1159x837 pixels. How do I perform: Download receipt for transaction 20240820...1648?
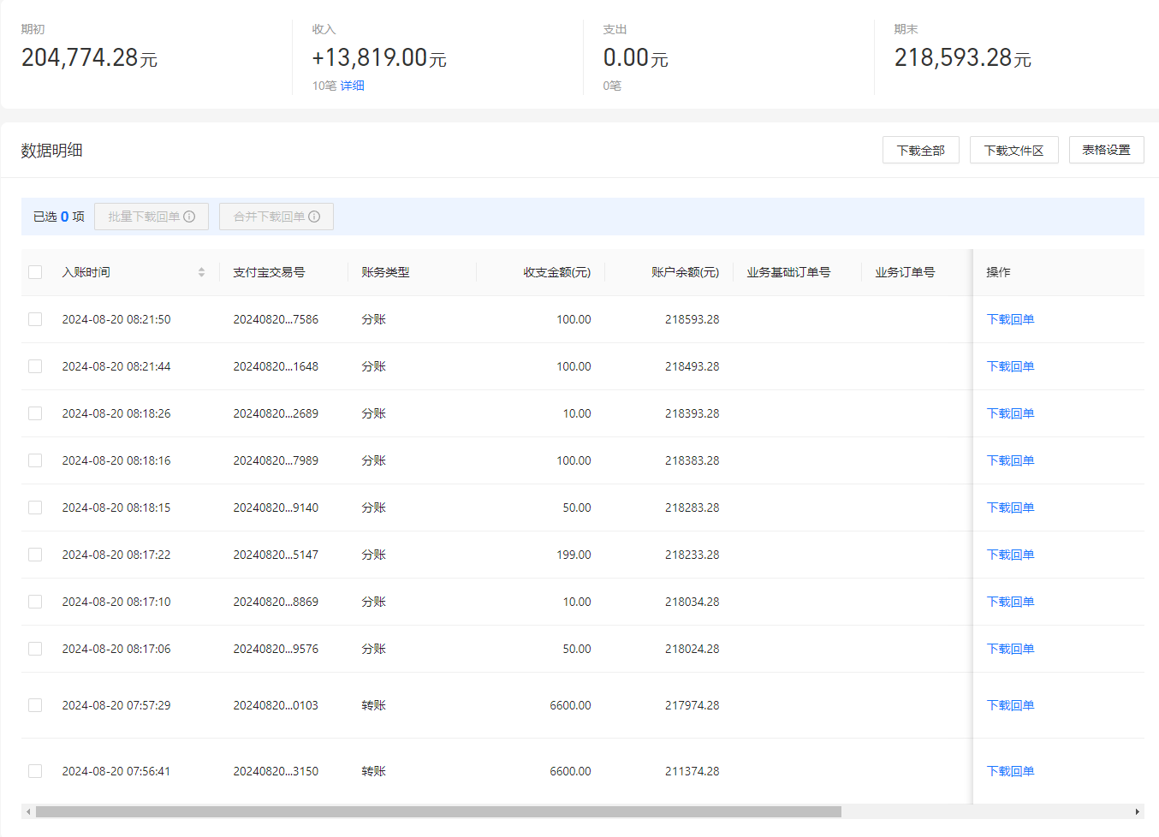(1010, 366)
